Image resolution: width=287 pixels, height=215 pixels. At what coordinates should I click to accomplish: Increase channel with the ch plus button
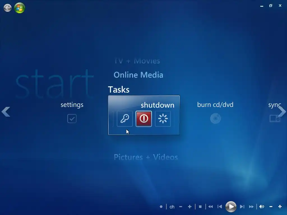coord(190,207)
